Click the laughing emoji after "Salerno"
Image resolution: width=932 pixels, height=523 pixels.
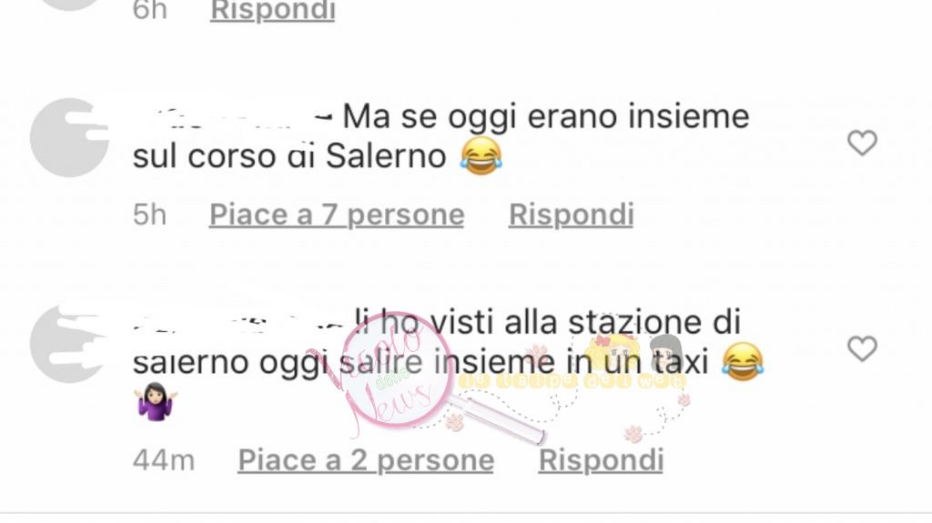(481, 156)
